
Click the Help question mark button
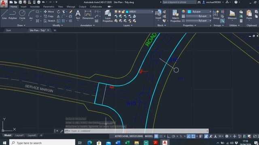coord(236,2)
